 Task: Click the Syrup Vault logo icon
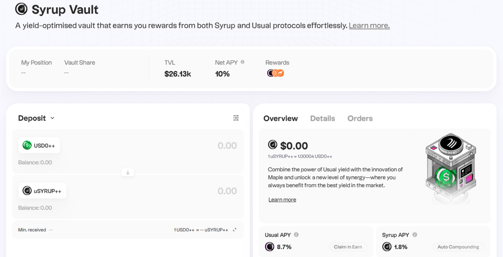21,9
